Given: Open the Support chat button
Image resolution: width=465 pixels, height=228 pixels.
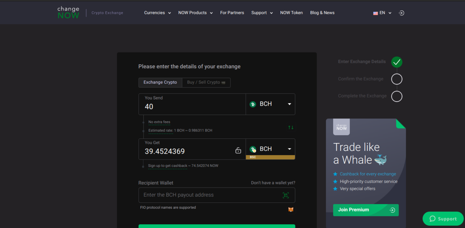Looking at the screenshot, I should [x=443, y=219].
